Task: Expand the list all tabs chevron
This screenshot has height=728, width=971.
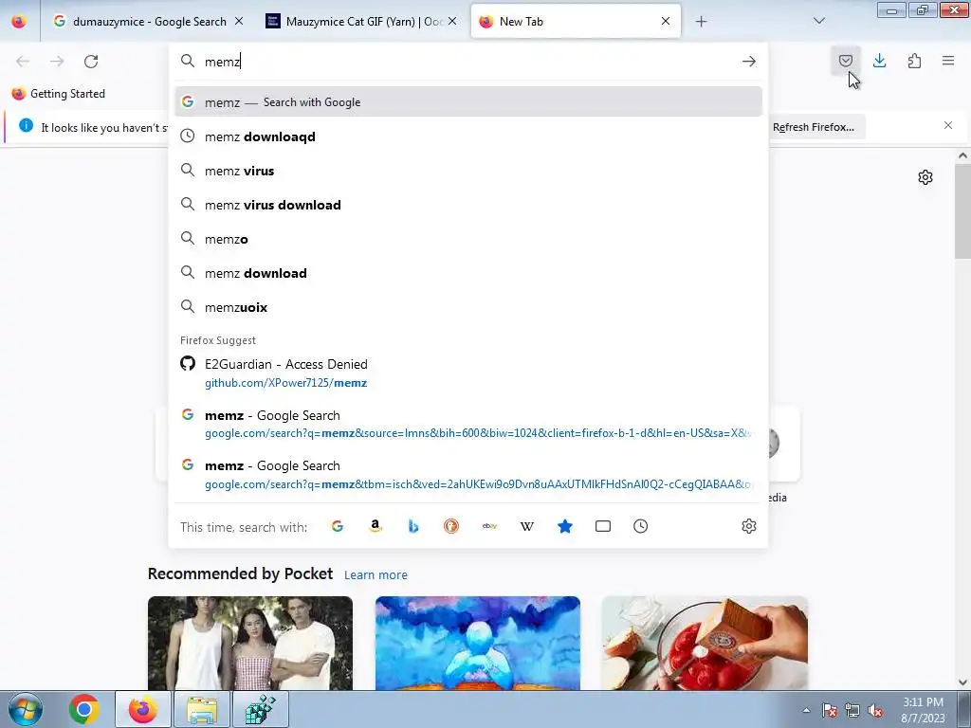Action: click(x=819, y=21)
